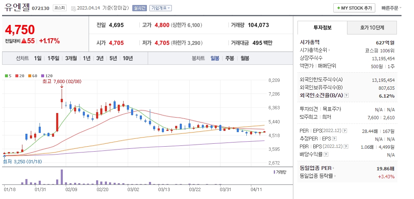Click the 상한가 6,100 text

186,25
